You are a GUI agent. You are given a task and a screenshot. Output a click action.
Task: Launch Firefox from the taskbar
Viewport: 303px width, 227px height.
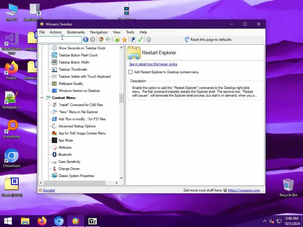[42, 221]
